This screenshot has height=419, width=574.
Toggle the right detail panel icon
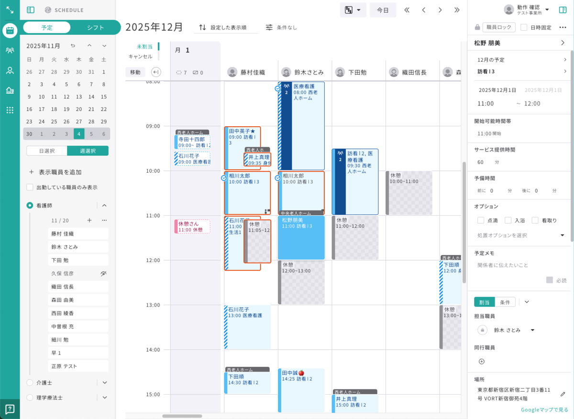coord(563,10)
